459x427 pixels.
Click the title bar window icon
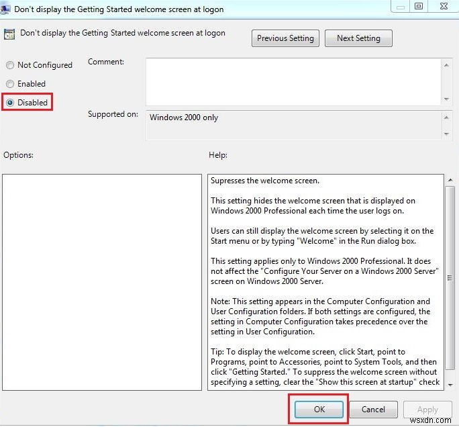coord(5,9)
